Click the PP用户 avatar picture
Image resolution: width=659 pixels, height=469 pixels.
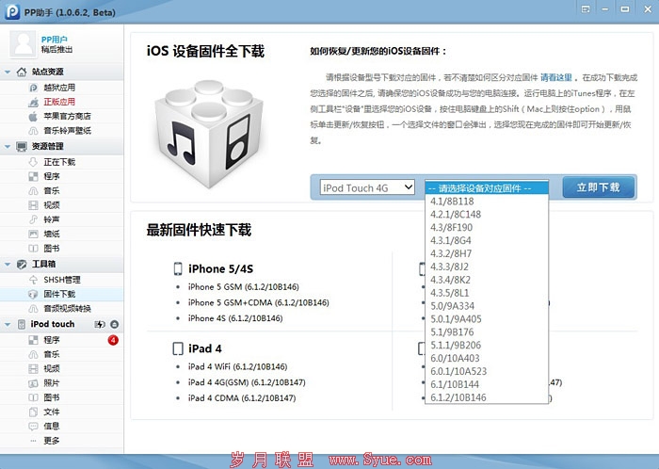[23, 44]
